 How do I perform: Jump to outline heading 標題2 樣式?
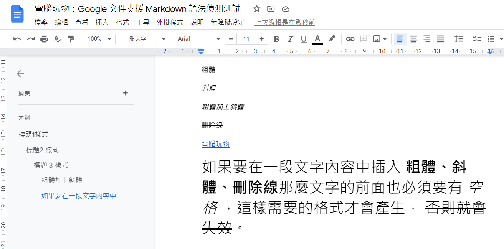(43, 150)
